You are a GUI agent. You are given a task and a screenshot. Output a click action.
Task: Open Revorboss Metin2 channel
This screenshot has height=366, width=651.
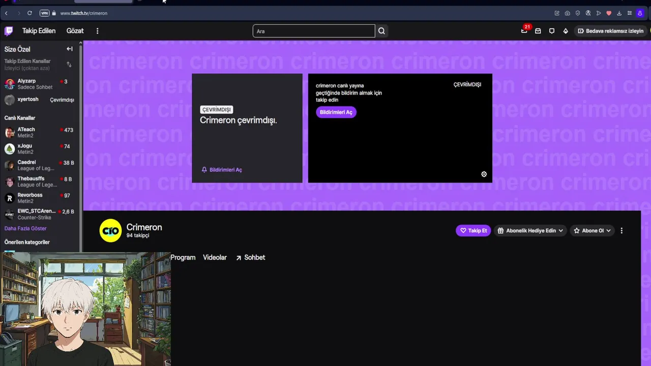point(40,198)
